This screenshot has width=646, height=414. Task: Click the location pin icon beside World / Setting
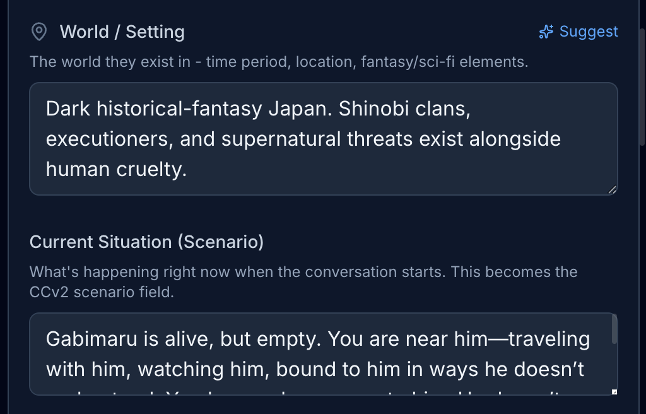click(x=39, y=32)
